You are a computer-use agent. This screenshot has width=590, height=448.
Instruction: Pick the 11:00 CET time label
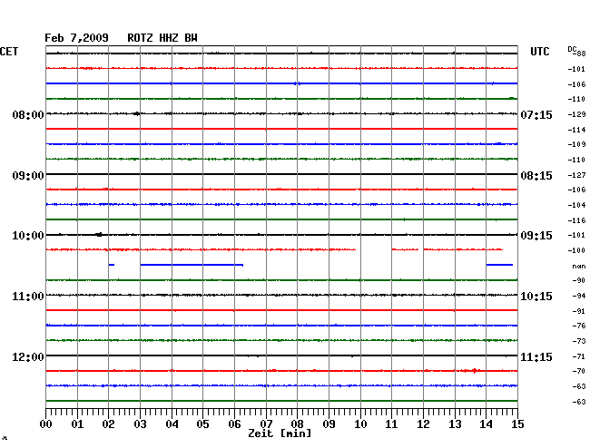28,297
